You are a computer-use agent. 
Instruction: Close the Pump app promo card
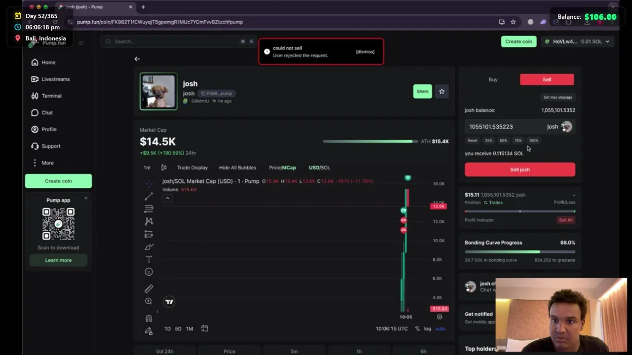(x=85, y=198)
